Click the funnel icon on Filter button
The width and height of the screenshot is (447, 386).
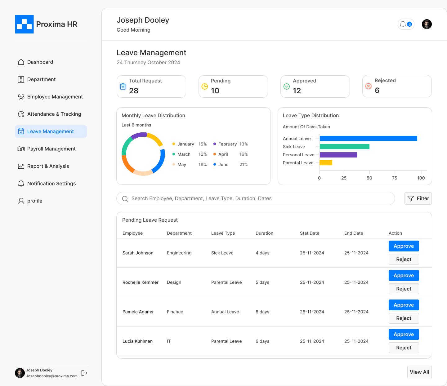coord(411,198)
